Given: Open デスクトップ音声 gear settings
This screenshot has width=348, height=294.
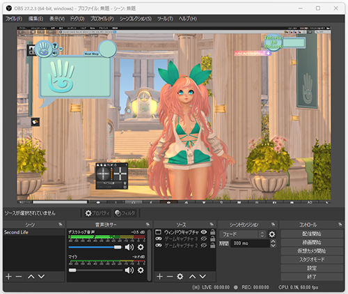Looking at the screenshot, I should pyautogui.click(x=141, y=247).
